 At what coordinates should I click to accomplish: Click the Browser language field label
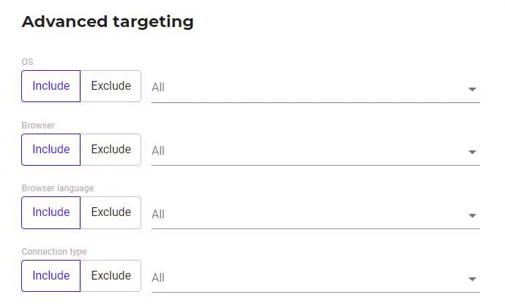[58, 188]
